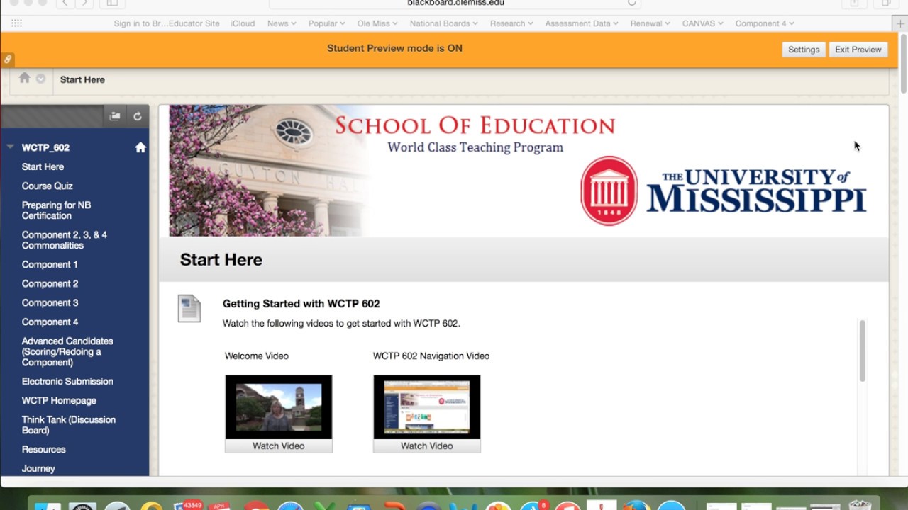Click the orange link icon on preview bar edge
The image size is (908, 510).
pyautogui.click(x=7, y=59)
